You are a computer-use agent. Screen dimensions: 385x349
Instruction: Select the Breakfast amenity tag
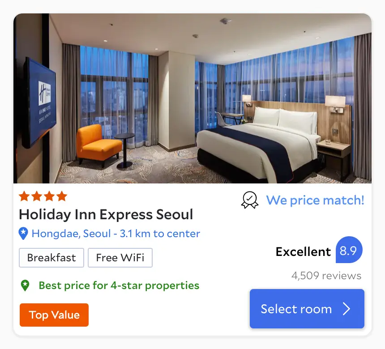(51, 258)
